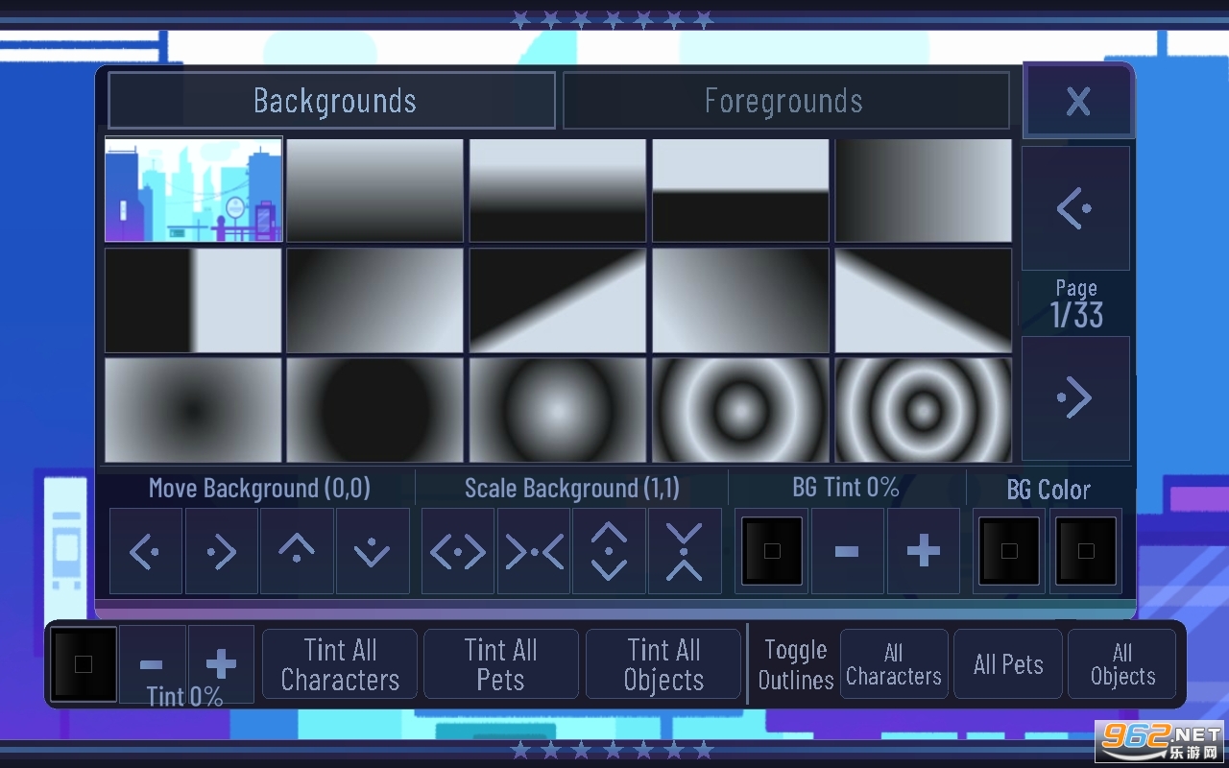Toggle outlines for All Characters
This screenshot has width=1229, height=768.
click(x=894, y=664)
